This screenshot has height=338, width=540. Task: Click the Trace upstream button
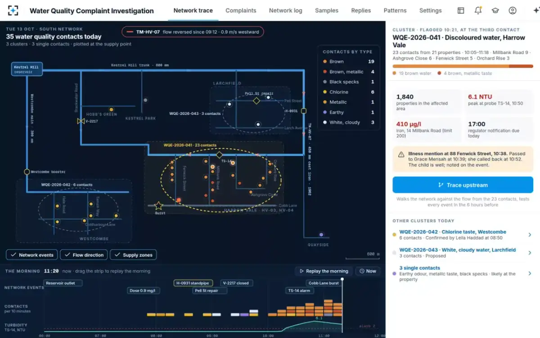tap(463, 185)
